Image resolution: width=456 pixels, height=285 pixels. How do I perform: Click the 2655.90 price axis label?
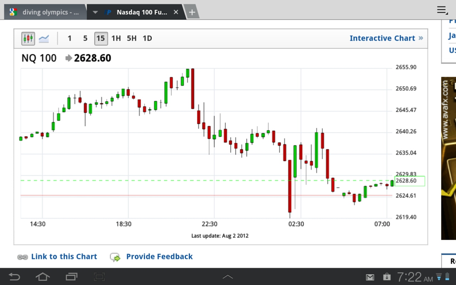[406, 67]
